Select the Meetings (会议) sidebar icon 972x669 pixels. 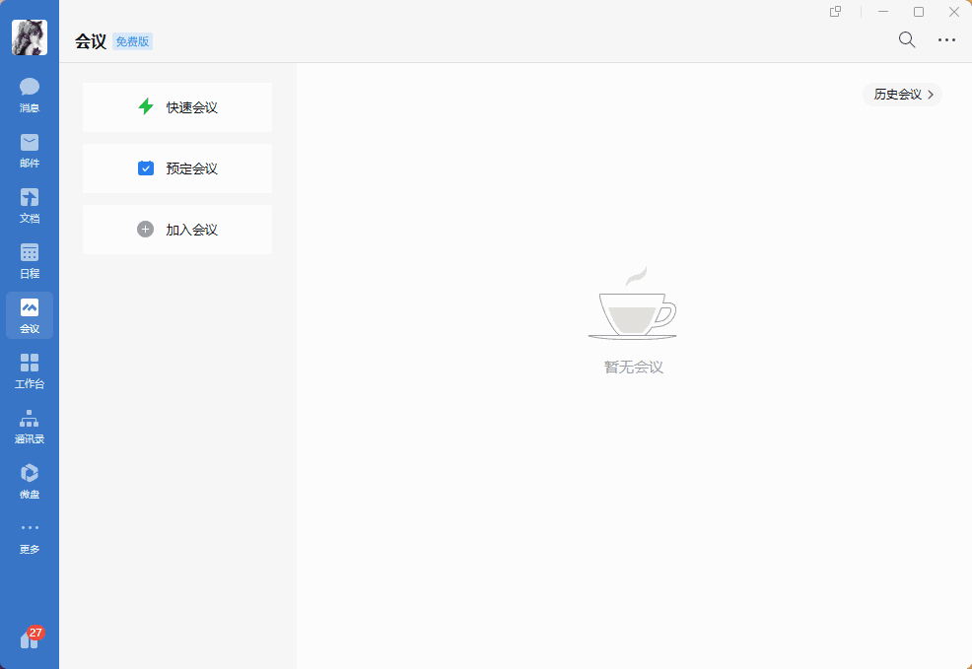coord(29,315)
